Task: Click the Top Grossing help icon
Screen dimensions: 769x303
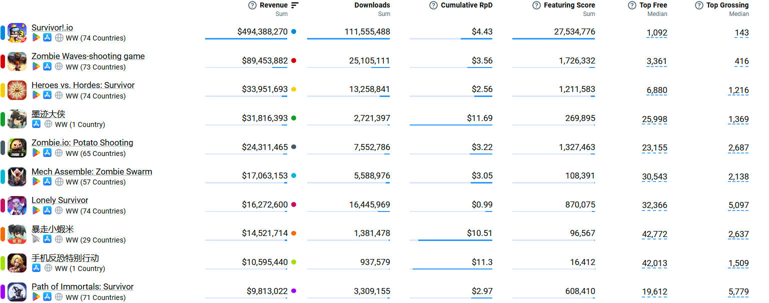Action: tap(699, 5)
